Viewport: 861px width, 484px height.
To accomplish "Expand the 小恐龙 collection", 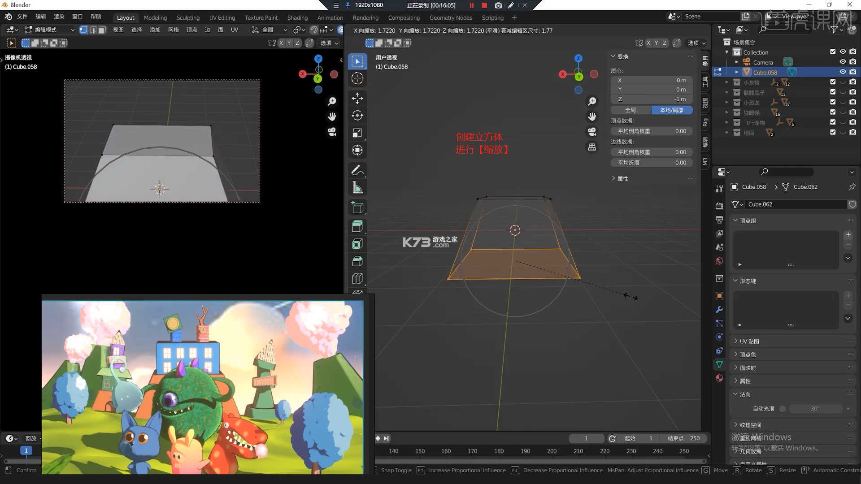I will (727, 102).
